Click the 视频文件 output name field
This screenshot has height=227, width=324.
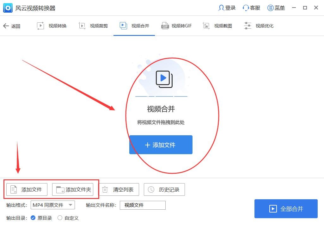(x=142, y=205)
